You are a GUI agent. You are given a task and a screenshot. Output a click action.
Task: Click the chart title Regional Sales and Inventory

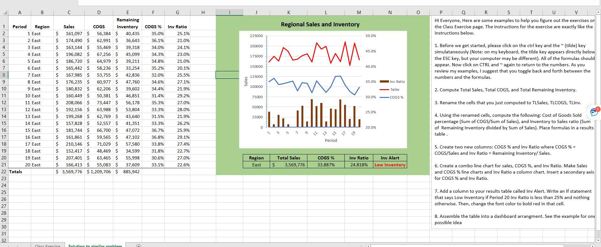pyautogui.click(x=320, y=24)
